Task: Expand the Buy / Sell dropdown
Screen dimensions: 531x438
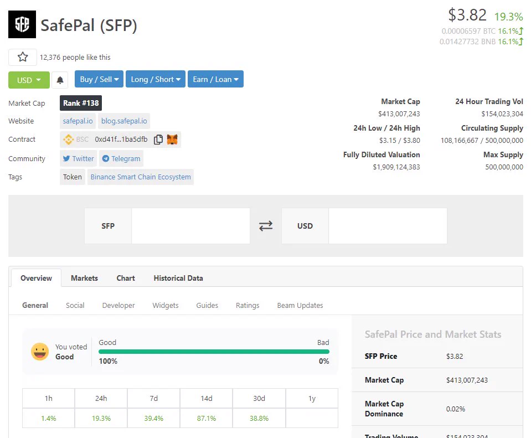Action: [99, 79]
